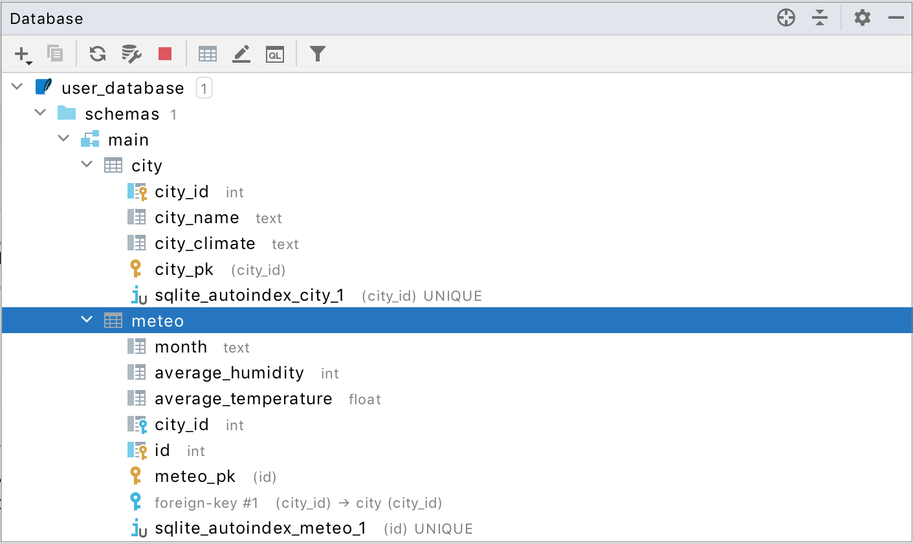Collapse the city table node
The width and height of the screenshot is (913, 544).
(x=87, y=164)
